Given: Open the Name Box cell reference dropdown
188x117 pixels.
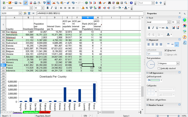Looking at the screenshot, I should (x=20, y=13).
